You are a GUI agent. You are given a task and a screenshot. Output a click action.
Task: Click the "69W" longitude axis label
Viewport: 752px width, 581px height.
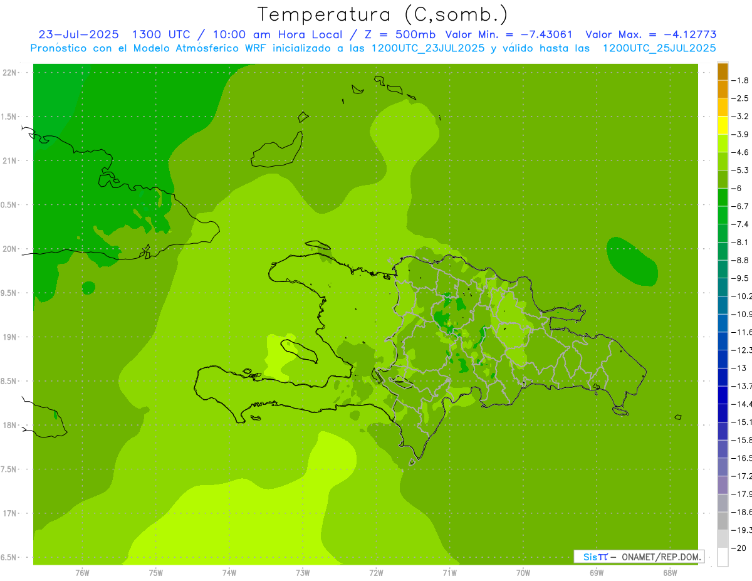pos(597,573)
